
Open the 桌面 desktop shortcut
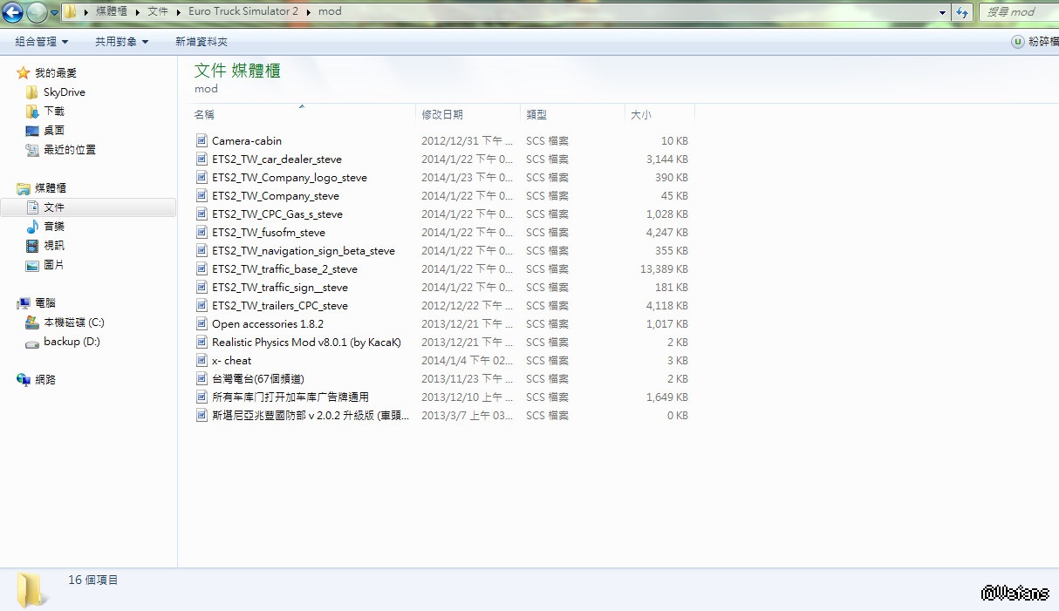click(x=53, y=131)
